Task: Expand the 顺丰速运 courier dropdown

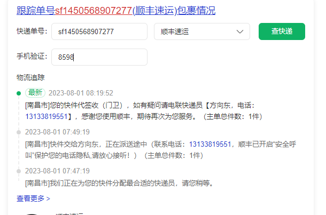Action: [202, 31]
